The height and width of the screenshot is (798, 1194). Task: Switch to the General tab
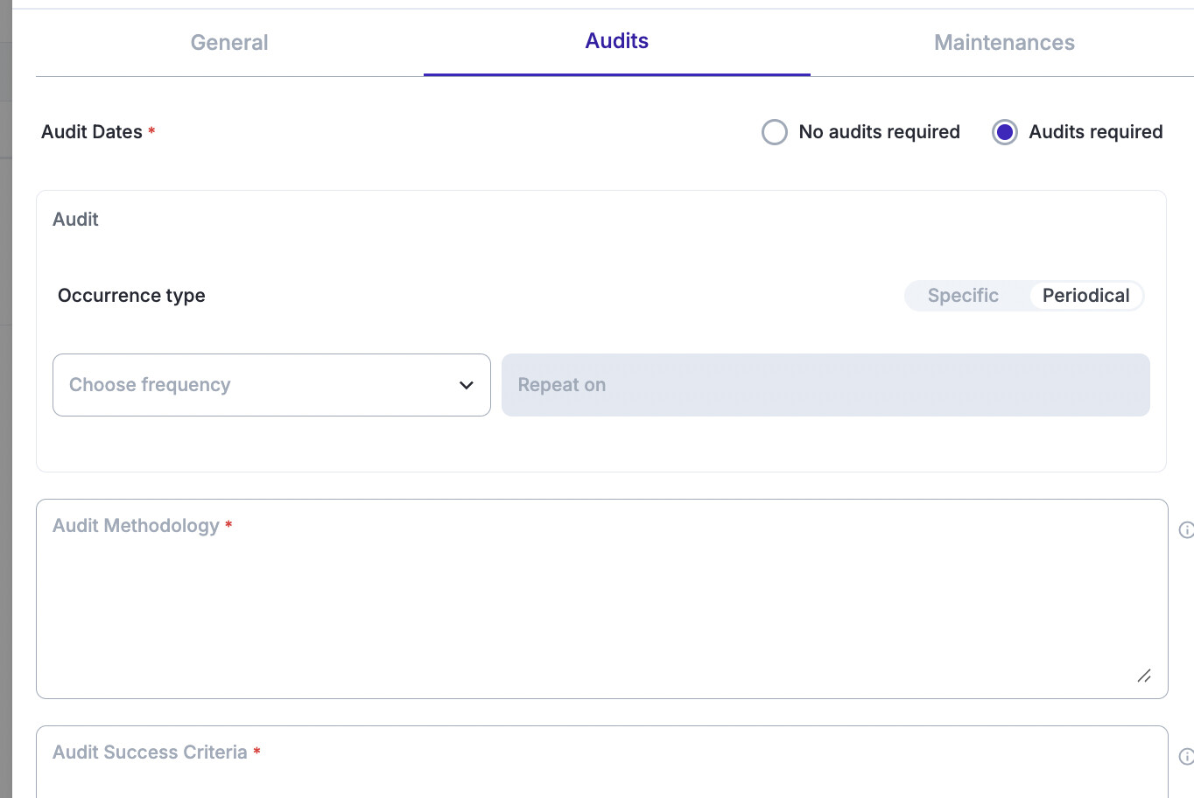(229, 43)
